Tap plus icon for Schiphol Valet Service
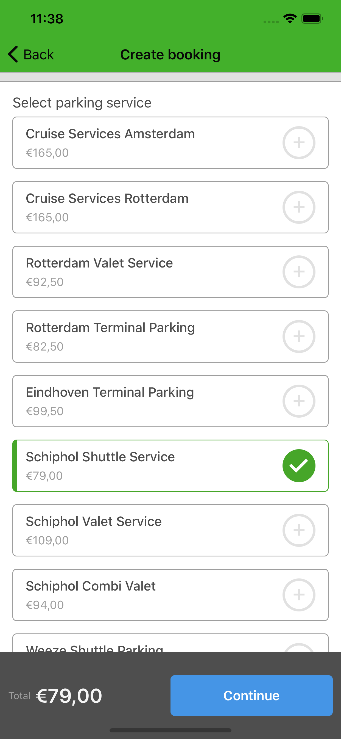The height and width of the screenshot is (739, 341). pos(299,530)
